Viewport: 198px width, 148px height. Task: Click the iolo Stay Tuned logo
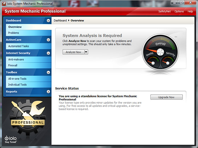11,140
